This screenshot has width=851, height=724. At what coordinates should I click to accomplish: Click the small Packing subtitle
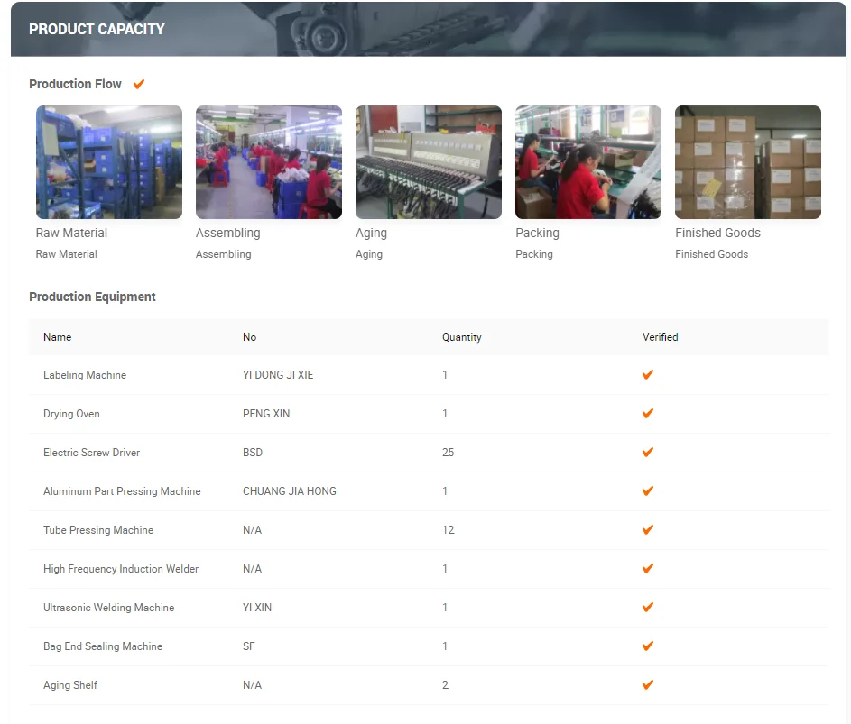(x=534, y=254)
